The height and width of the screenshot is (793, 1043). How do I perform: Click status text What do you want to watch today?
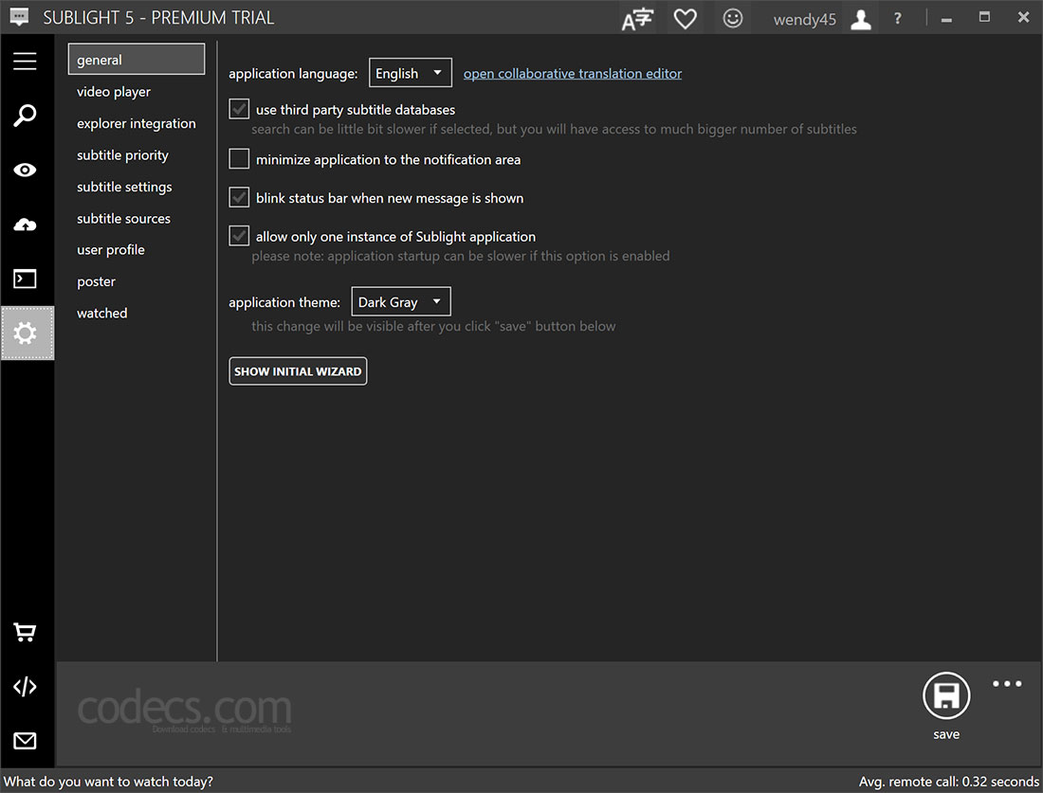pyautogui.click(x=108, y=782)
